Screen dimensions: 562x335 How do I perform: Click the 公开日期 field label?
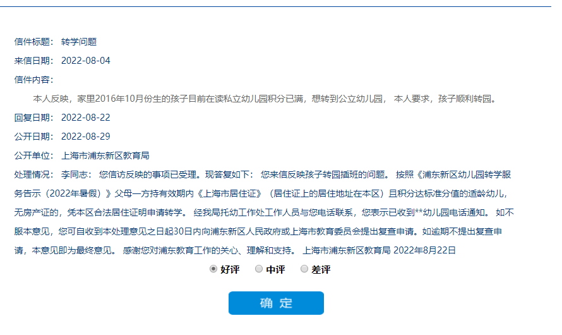34,137
